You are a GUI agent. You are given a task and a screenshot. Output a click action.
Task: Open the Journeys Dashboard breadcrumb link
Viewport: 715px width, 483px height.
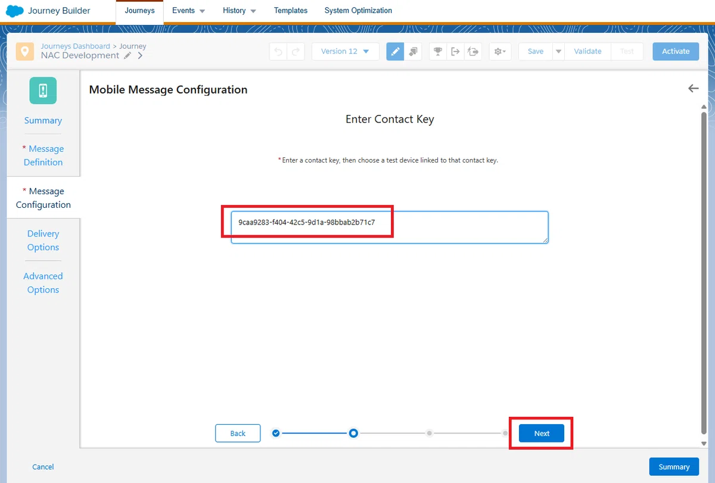coord(75,46)
